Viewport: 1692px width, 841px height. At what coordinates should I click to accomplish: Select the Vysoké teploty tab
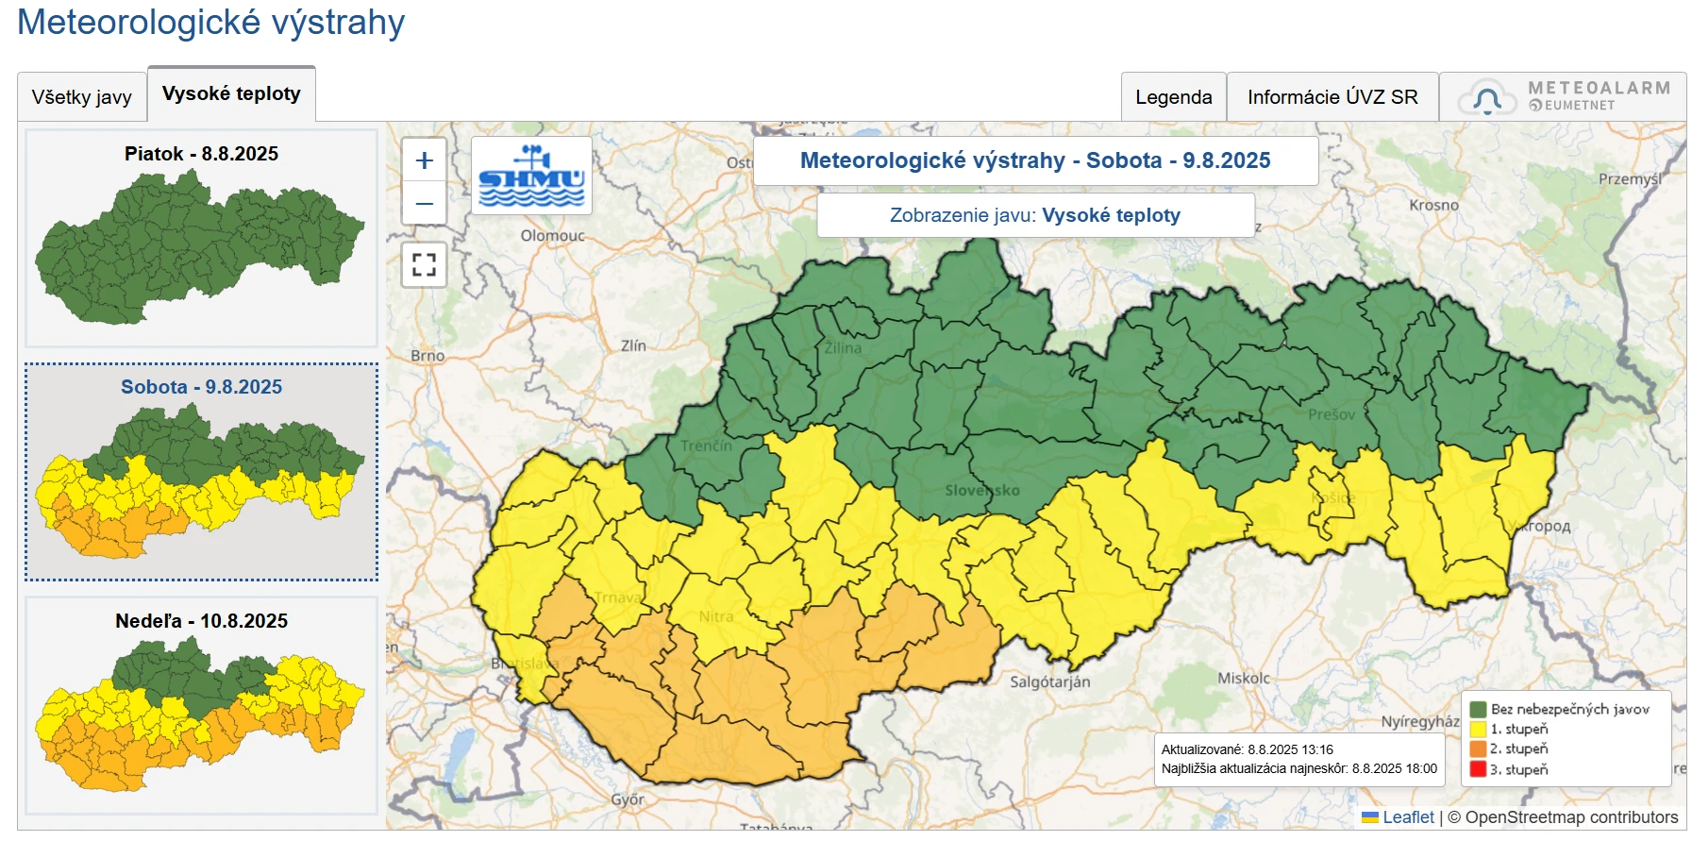pyautogui.click(x=231, y=94)
